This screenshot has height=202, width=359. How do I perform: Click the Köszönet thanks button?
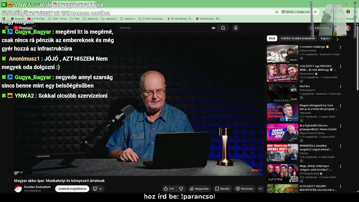244,189
